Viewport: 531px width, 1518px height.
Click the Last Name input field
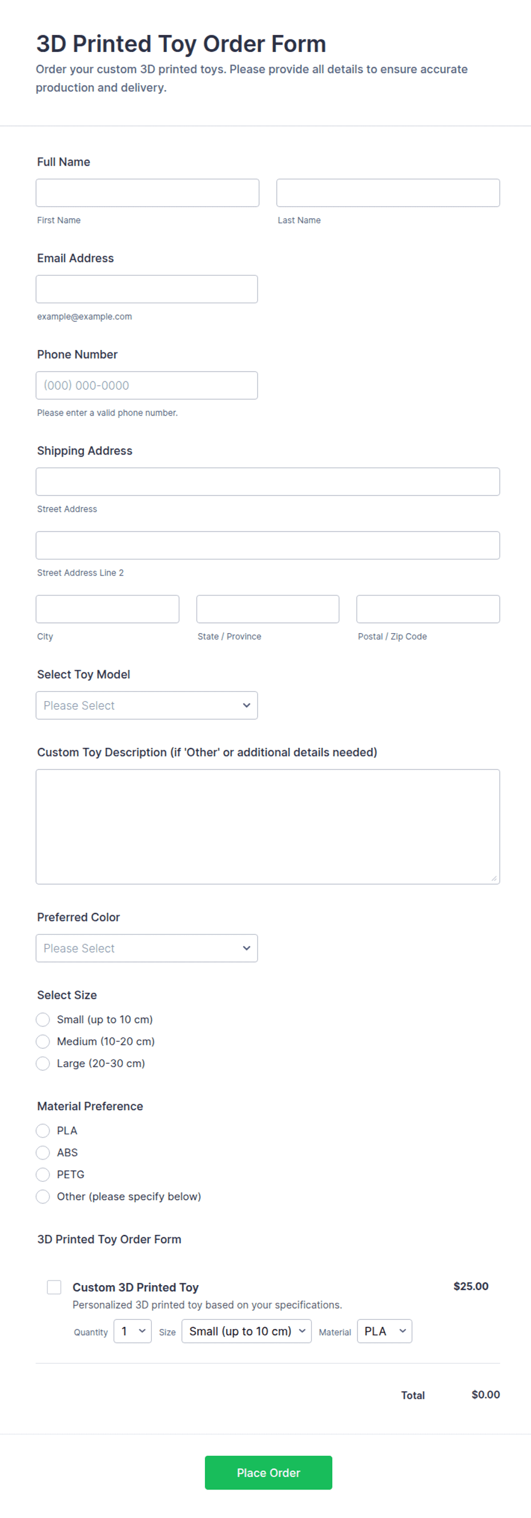(388, 193)
